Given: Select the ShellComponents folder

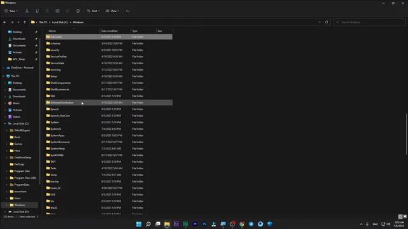Looking at the screenshot, I should tap(109, 83).
